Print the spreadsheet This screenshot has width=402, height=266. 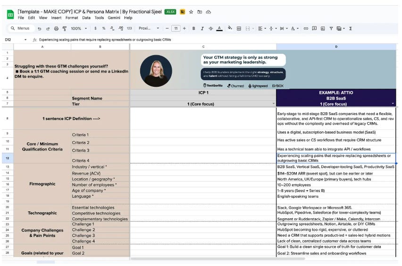coord(56,28)
